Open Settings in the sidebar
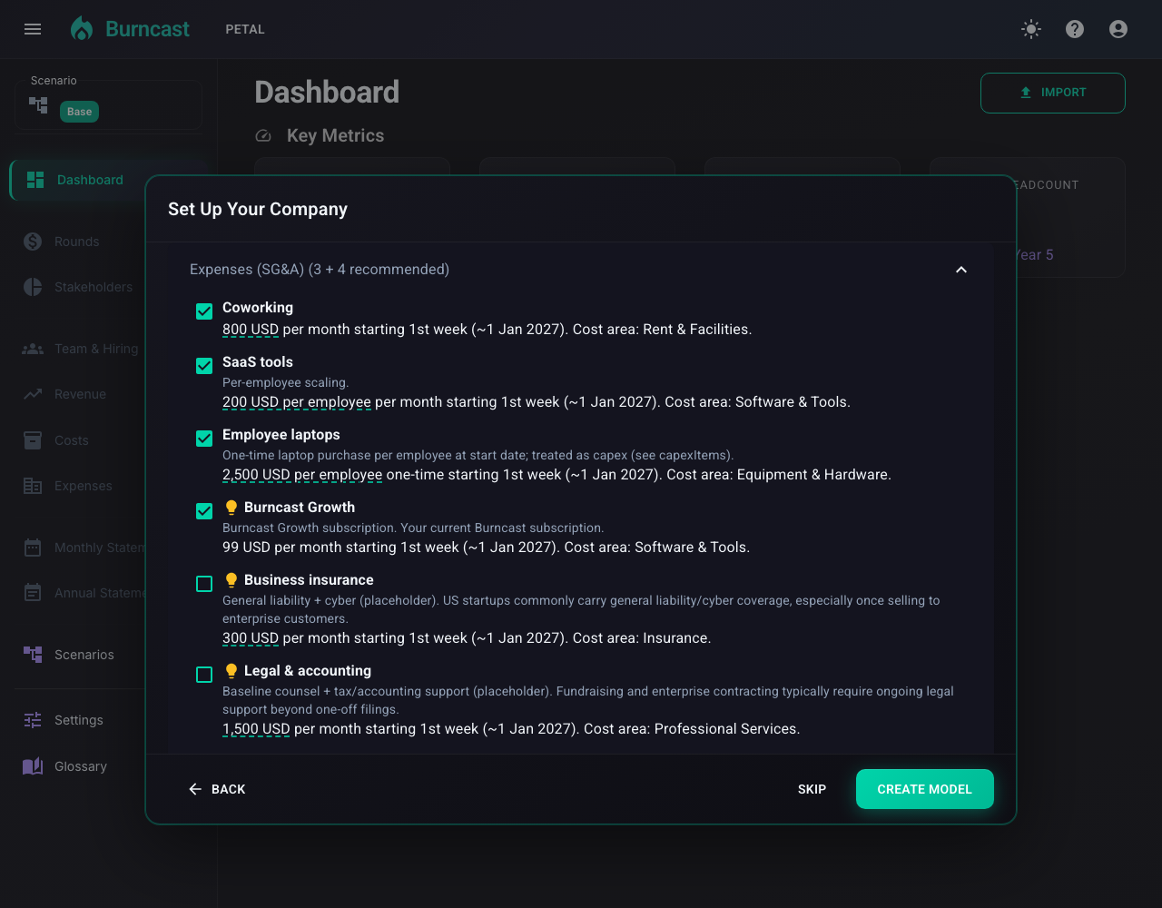Image resolution: width=1162 pixels, height=908 pixels. tap(79, 720)
